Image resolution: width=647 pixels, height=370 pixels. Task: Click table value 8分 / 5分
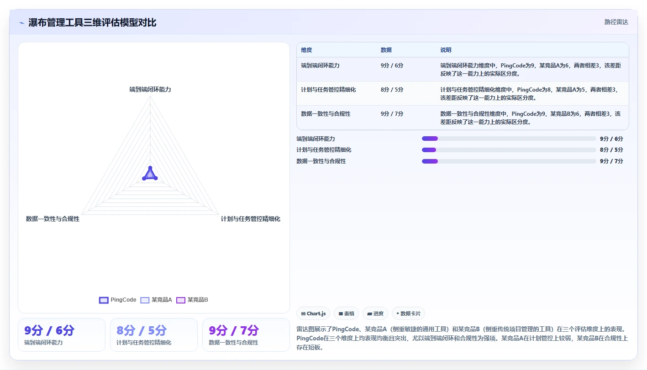(x=392, y=90)
